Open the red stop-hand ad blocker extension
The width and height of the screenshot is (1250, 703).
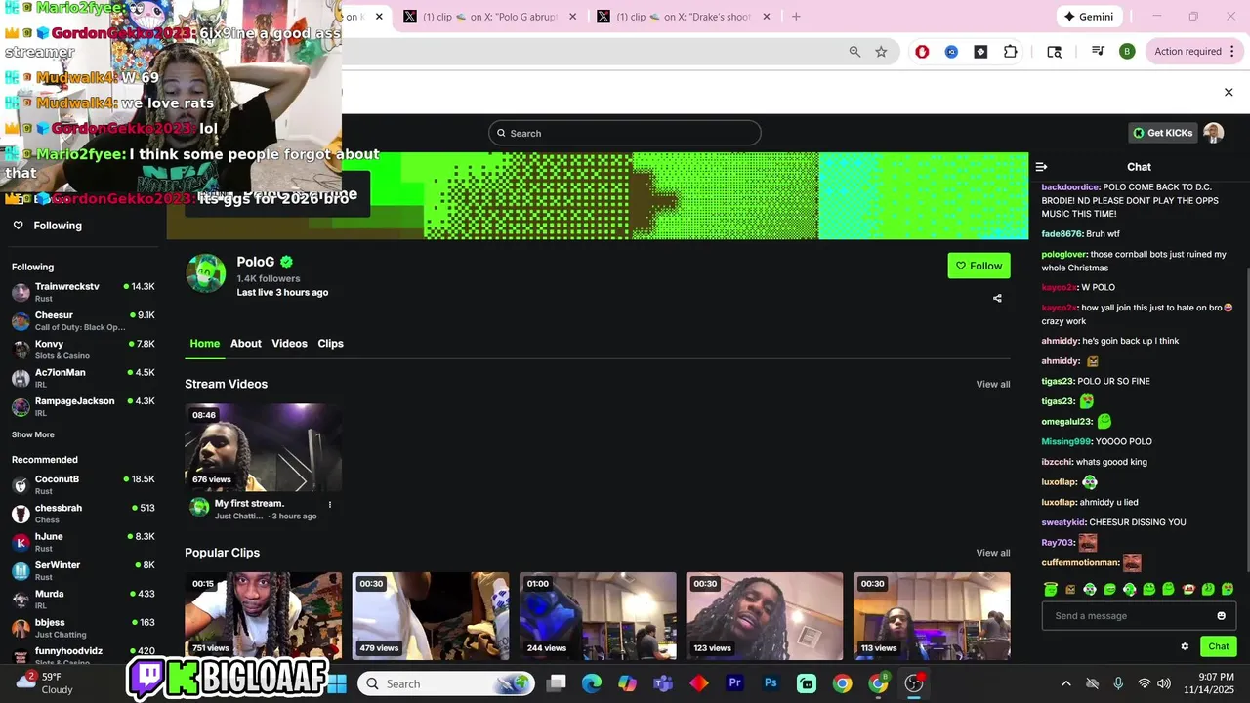tap(922, 52)
